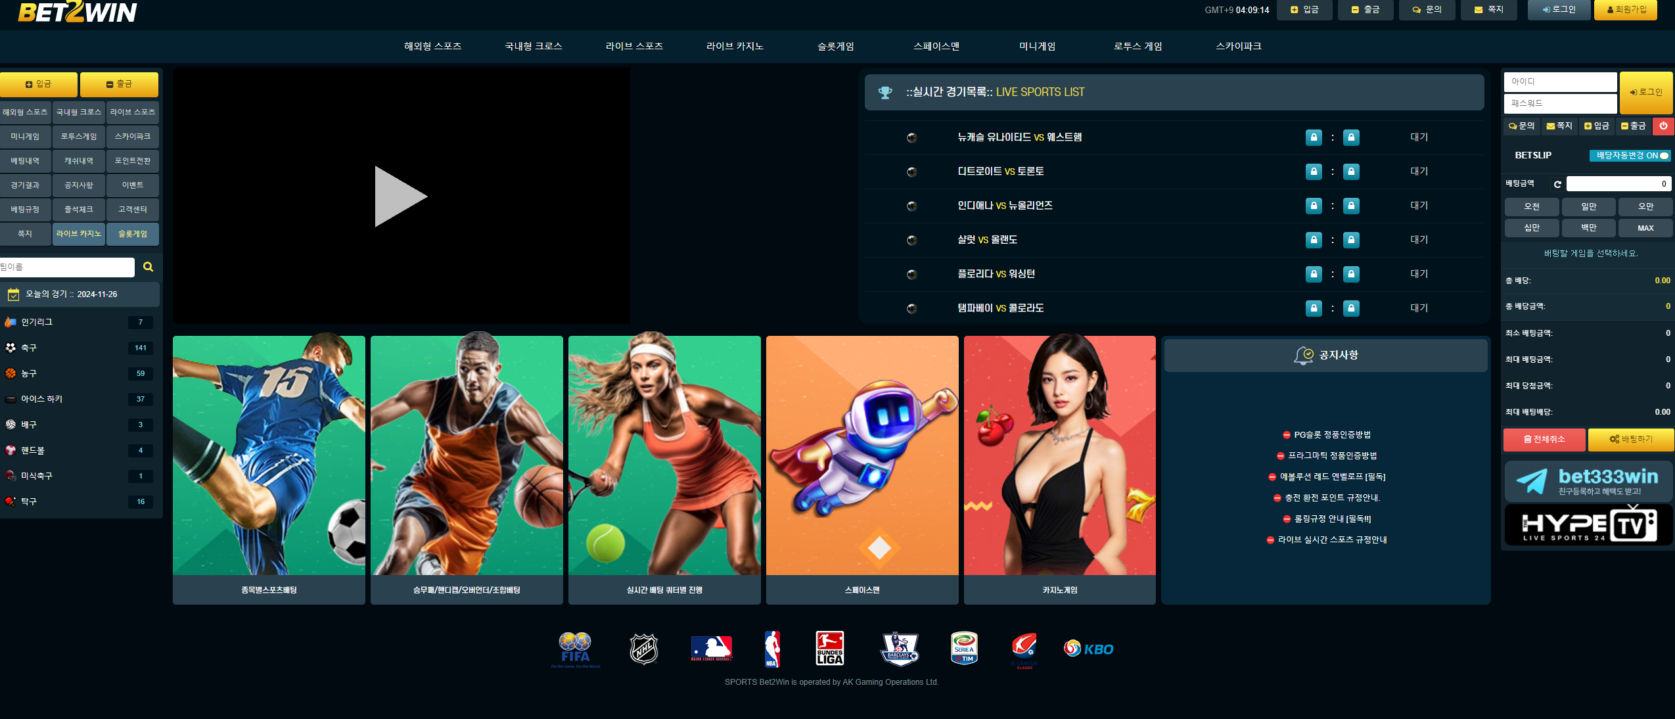The height and width of the screenshot is (719, 1675).
Task: Click the red power icon button
Action: coord(1663,126)
